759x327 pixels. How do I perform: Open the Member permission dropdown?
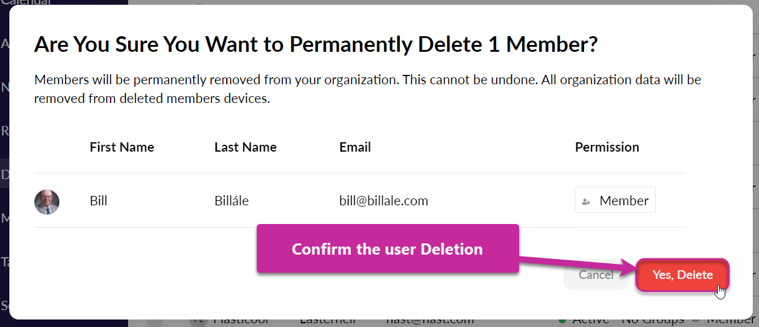tap(615, 200)
